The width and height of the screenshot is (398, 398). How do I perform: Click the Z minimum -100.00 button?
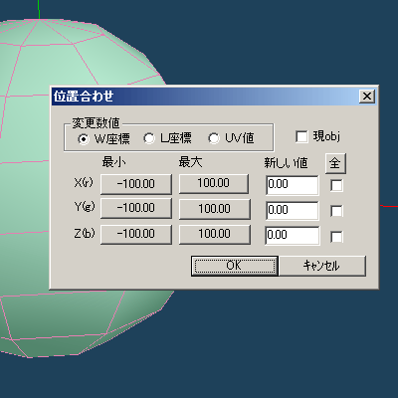136,234
